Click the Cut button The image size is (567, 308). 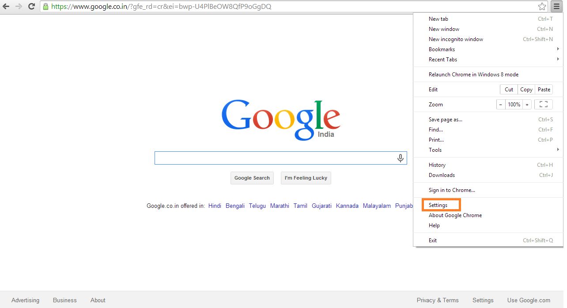(x=509, y=90)
